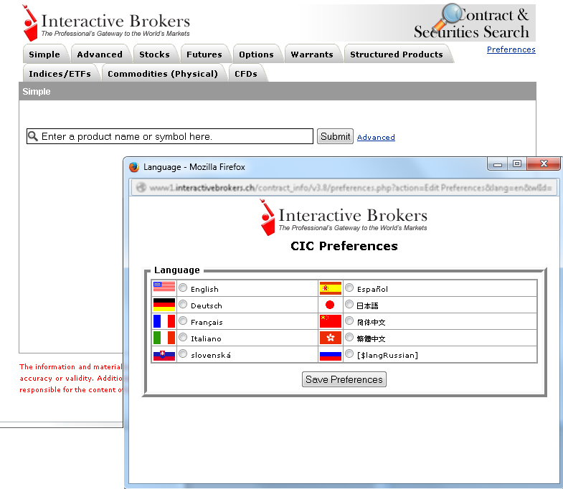Focus the product name or symbol field

pyautogui.click(x=170, y=136)
